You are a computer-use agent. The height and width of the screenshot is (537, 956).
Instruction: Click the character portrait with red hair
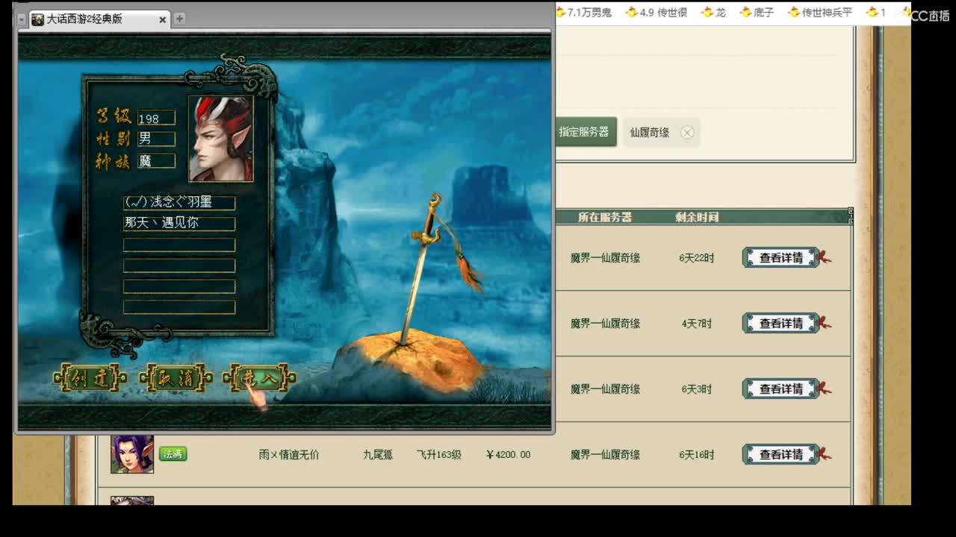click(x=221, y=139)
